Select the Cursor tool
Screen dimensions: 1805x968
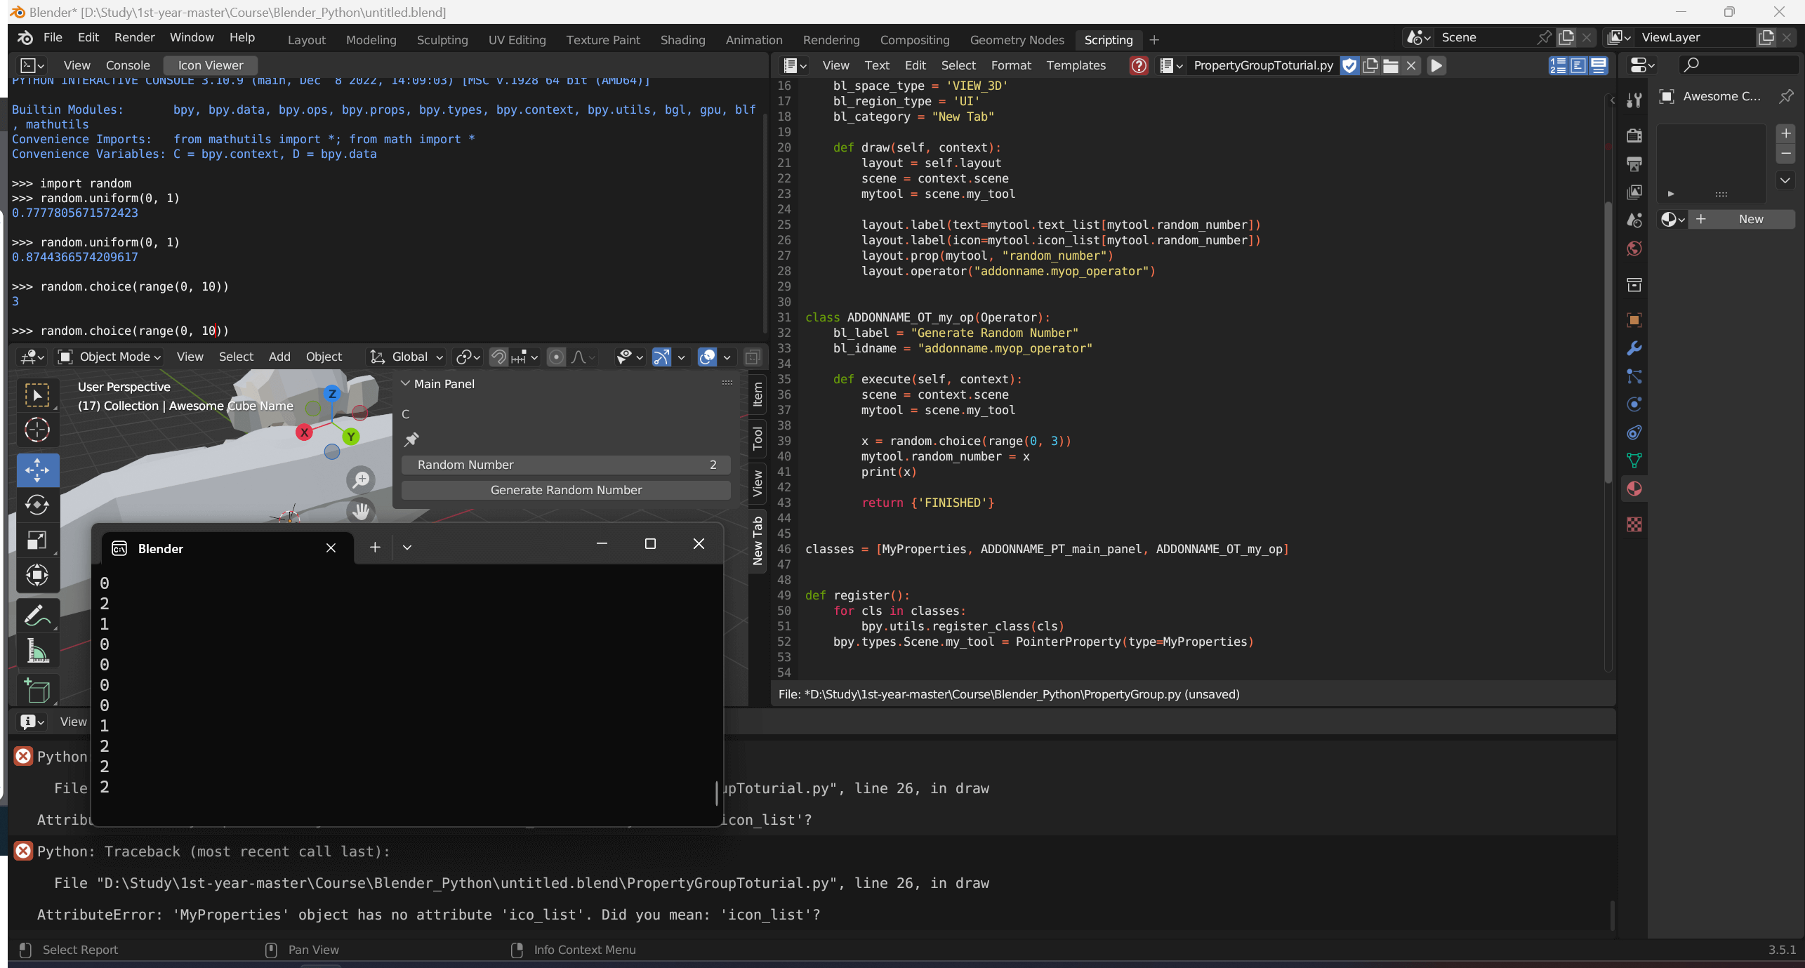(x=37, y=430)
